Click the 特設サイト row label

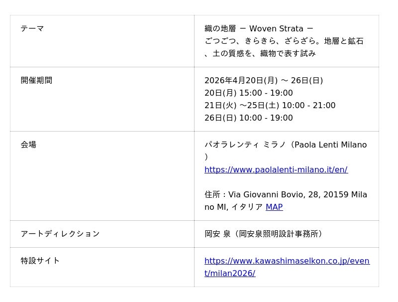(x=40, y=261)
